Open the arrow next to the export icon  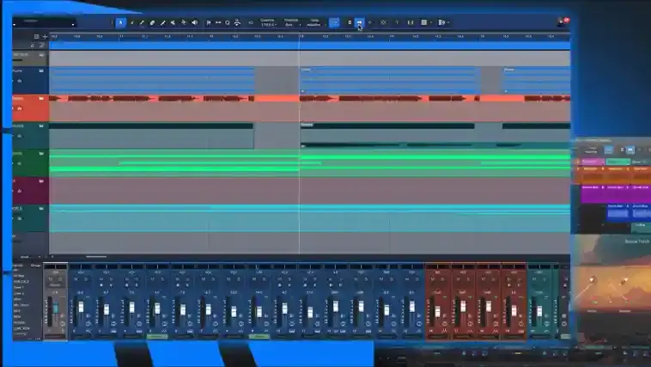(448, 23)
